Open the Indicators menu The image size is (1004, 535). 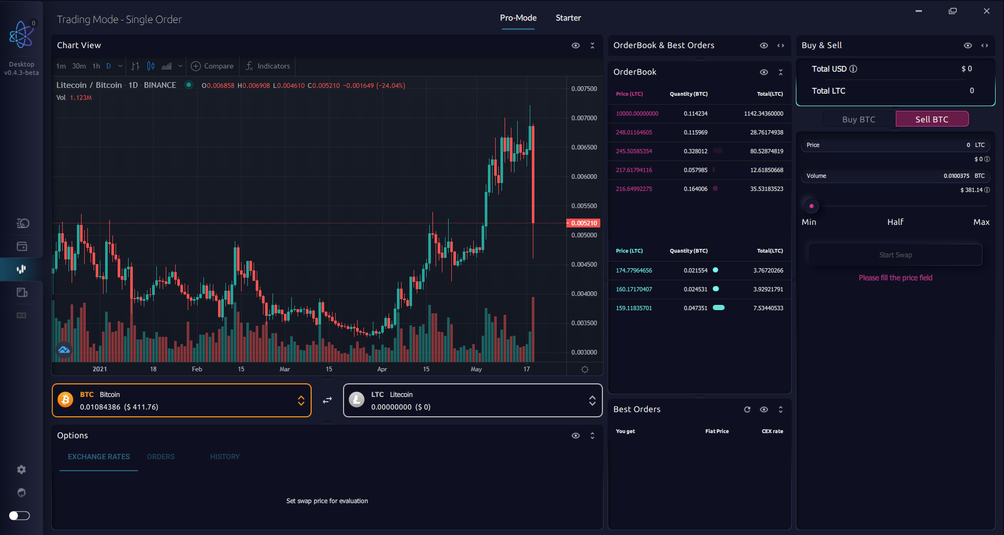coord(268,66)
